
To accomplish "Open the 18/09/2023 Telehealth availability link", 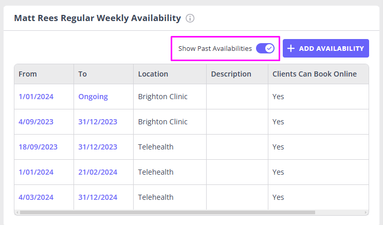I will [38, 147].
